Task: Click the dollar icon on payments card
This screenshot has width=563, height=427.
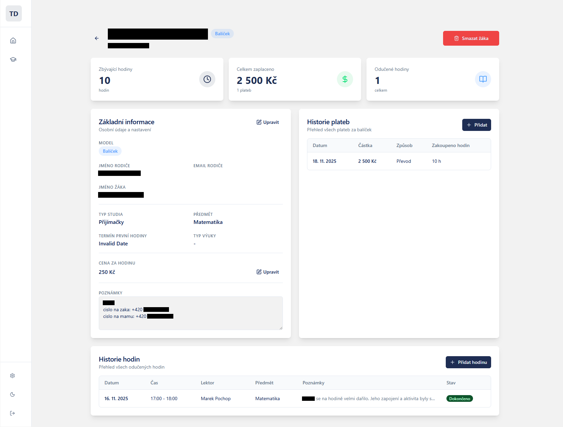Action: point(345,79)
